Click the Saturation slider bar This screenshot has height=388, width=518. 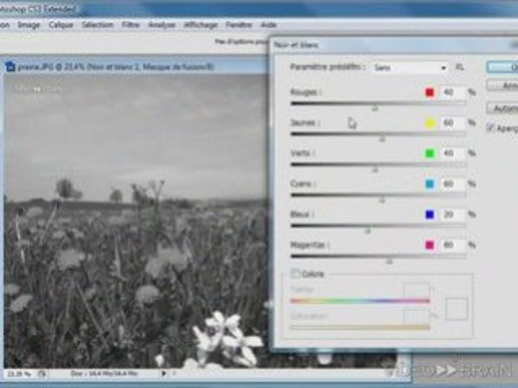tap(360, 327)
